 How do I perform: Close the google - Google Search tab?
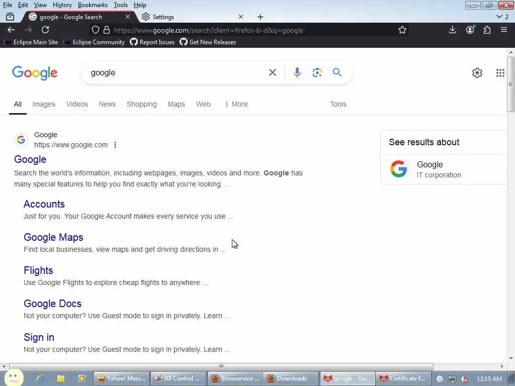tap(128, 17)
